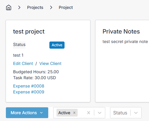This screenshot has height=121, width=149.
Task: Click the chevron icon on More Actions
Action: point(41,113)
